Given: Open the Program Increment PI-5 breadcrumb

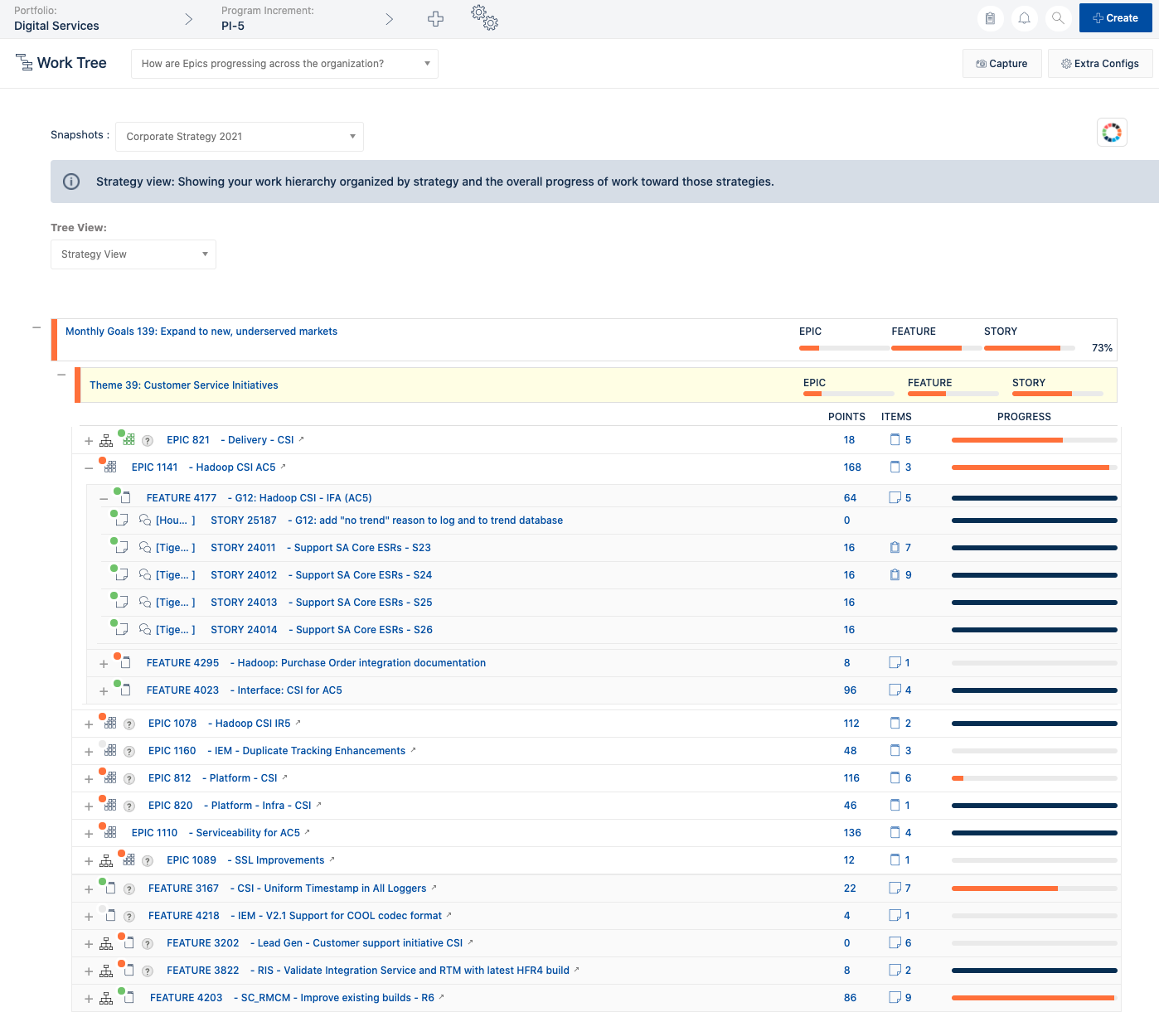Looking at the screenshot, I should point(267,18).
